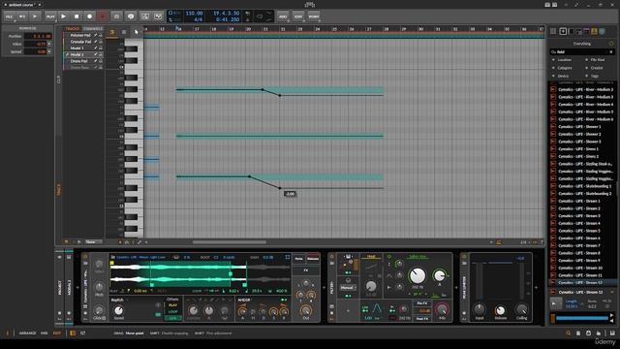Screen dimensions: 620x349
Task: Select Cymatics - LIFE - Sirens 2 sample
Action: click(x=578, y=156)
